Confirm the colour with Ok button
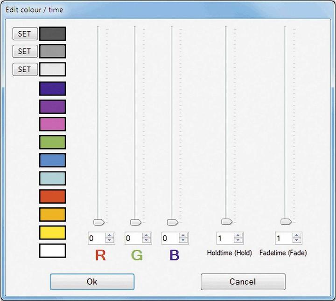Image resolution: width=336 pixels, height=301 pixels. click(92, 281)
